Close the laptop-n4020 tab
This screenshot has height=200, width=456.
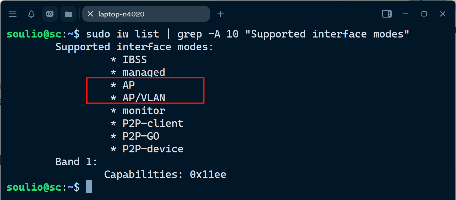[x=90, y=14]
